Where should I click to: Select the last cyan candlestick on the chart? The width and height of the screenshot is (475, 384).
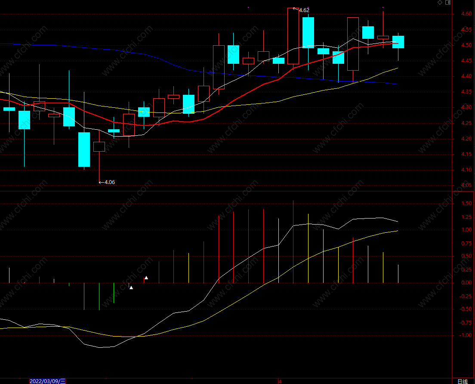pos(398,42)
